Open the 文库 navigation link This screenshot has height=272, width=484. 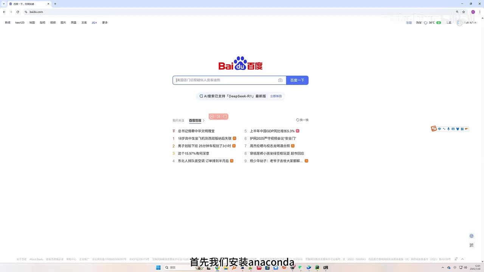[x=84, y=23]
